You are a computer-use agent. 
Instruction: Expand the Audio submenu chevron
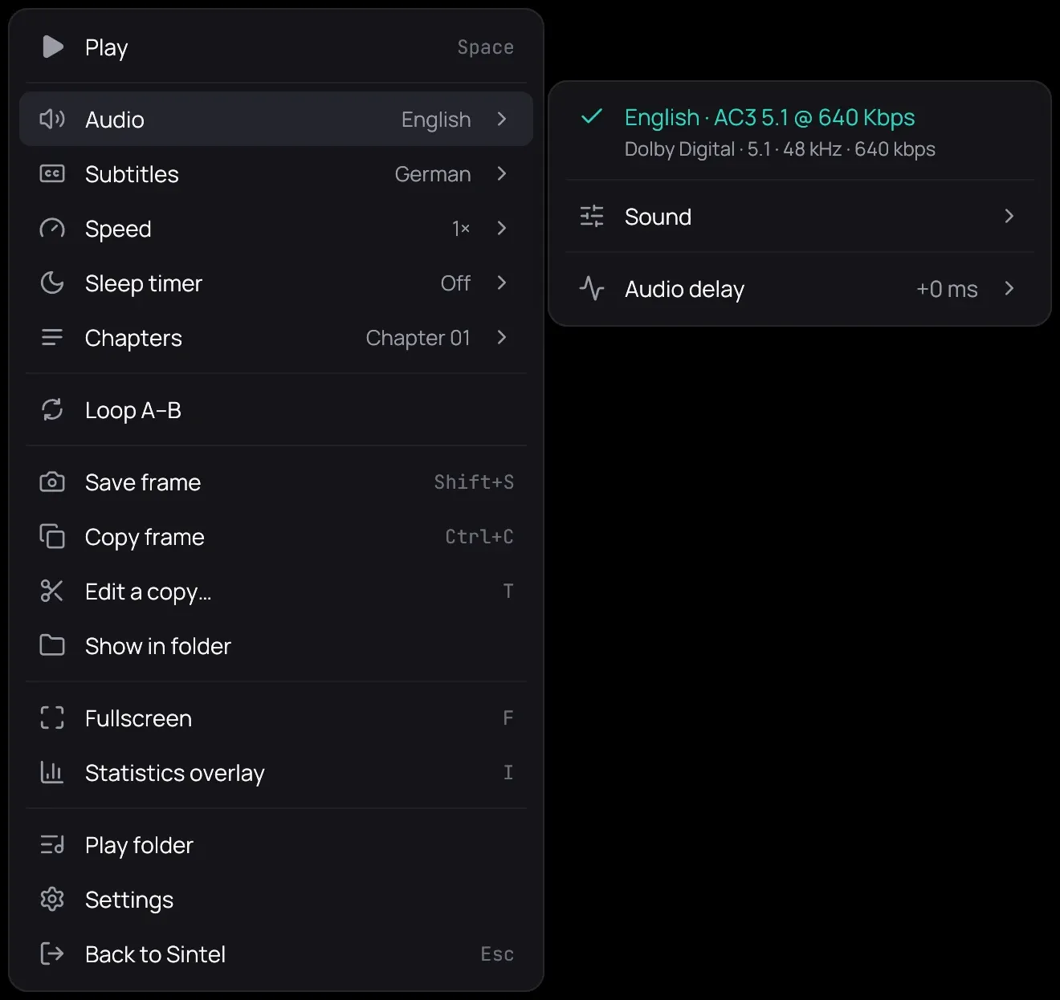point(502,119)
